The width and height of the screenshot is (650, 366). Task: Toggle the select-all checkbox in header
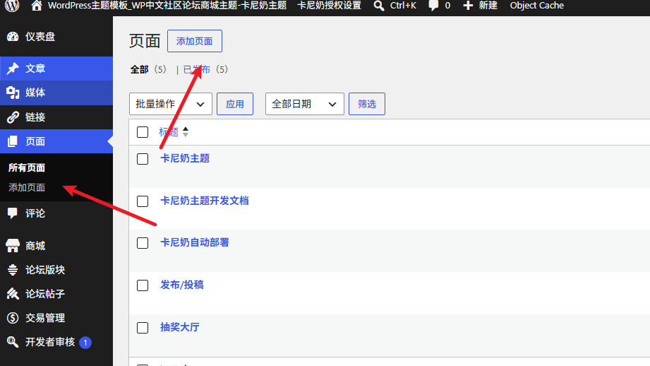coord(143,132)
